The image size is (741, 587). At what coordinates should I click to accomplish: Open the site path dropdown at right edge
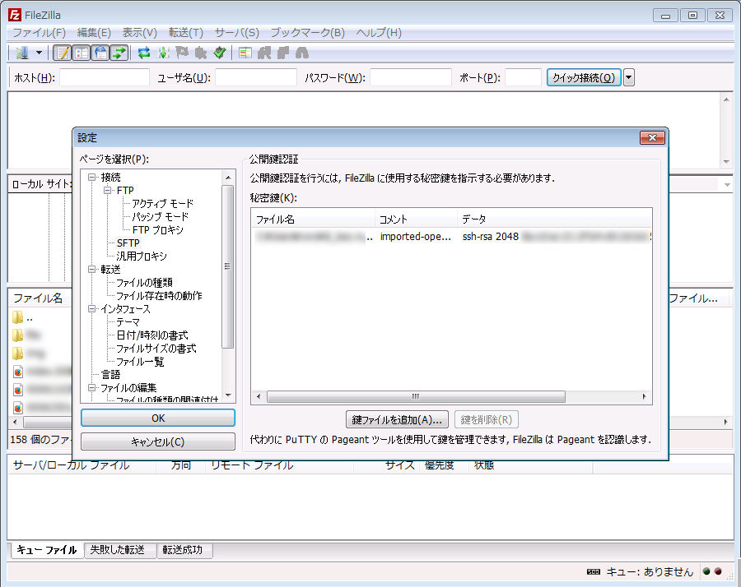point(727,184)
